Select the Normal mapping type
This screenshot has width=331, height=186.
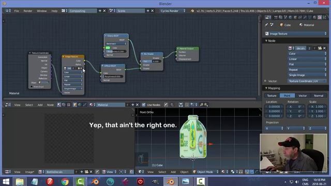(319, 96)
